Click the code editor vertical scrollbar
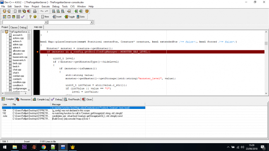The image size is (269, 151). 266,63
